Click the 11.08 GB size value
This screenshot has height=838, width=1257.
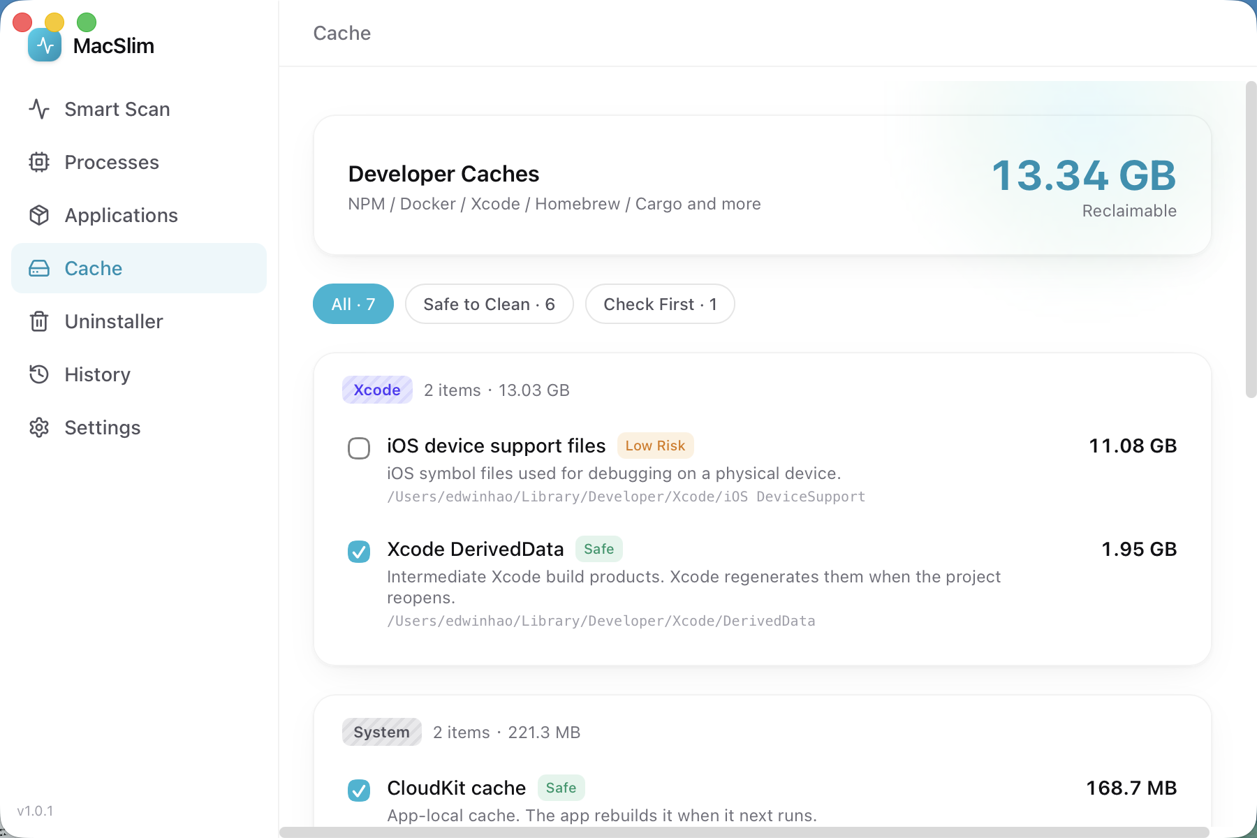click(1133, 446)
